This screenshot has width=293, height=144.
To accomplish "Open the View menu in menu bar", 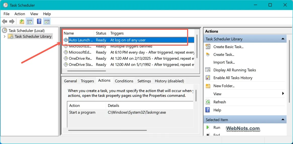I will (34, 14).
